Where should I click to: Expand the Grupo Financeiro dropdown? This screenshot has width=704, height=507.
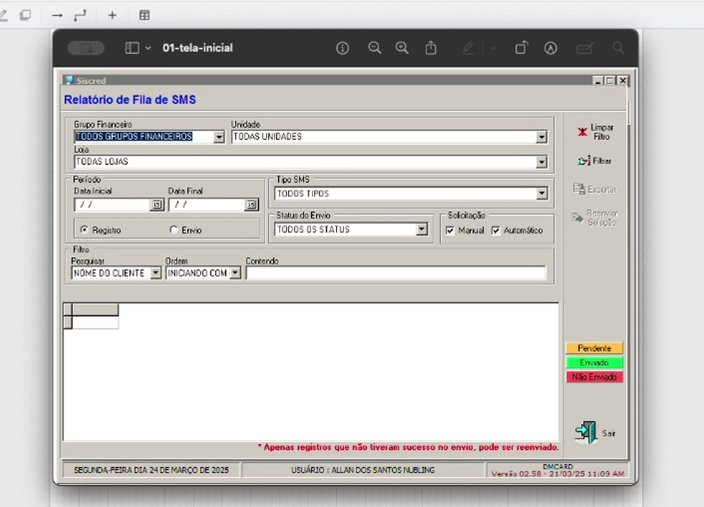click(x=219, y=137)
